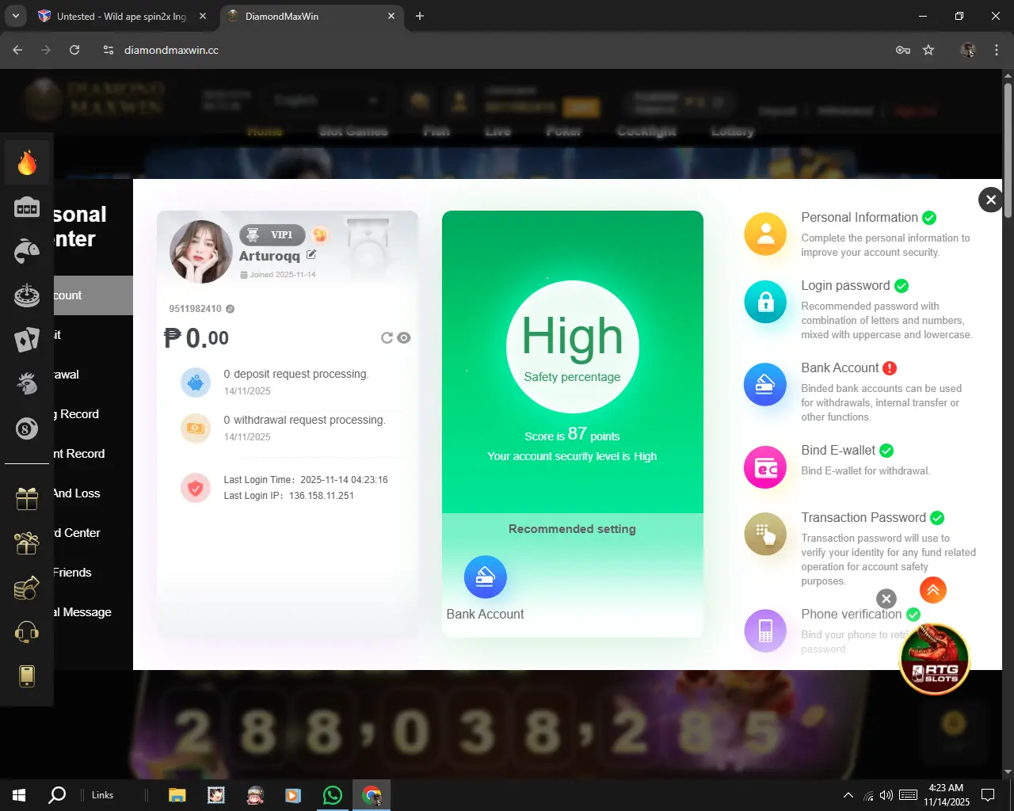Open the poker cards sidebar icon
The image size is (1014, 811).
(x=27, y=340)
